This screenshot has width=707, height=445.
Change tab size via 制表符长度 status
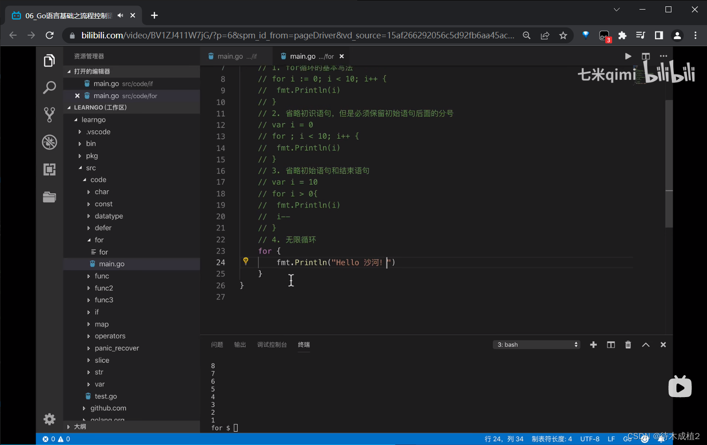(x=551, y=439)
